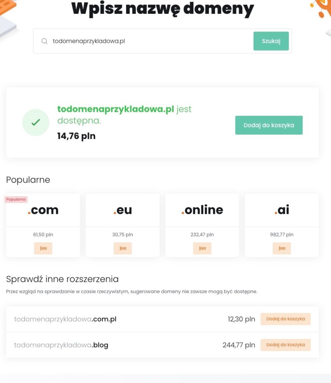Click the magnifying glass icon in the search bar
Screen dimensions: 331x383
[45, 41]
